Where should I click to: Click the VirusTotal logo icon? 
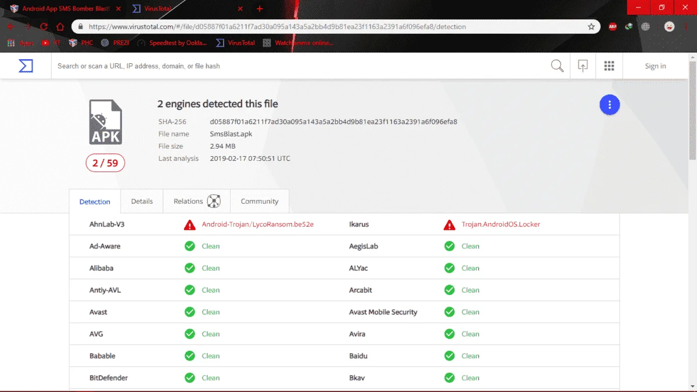[x=26, y=66]
